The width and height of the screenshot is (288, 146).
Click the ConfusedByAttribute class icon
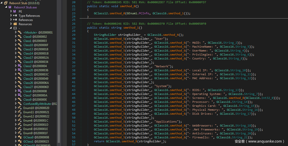[20, 104]
